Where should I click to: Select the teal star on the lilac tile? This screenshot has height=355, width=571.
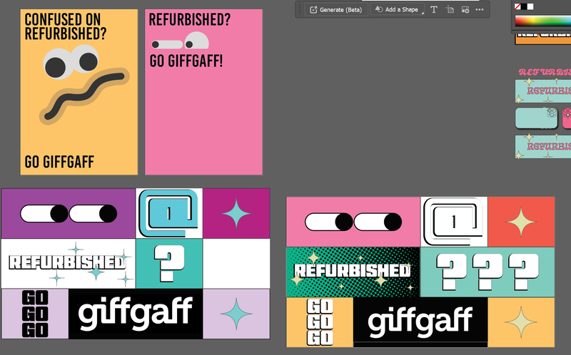click(236, 314)
